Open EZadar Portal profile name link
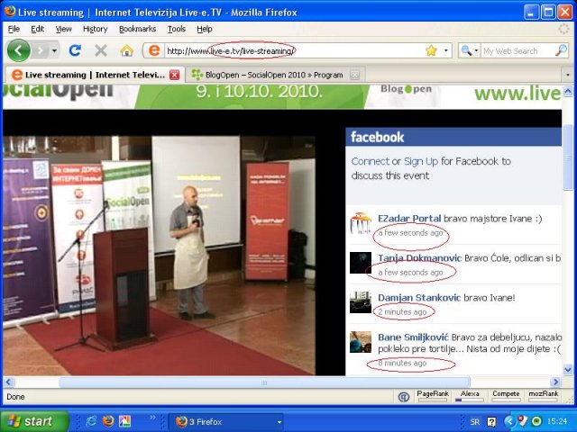Screen dimensions: 577x432 [409, 219]
